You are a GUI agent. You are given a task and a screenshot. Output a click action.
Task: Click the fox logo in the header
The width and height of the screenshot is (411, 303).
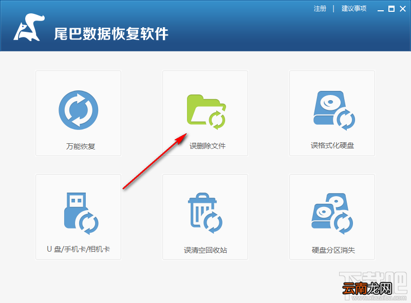(x=29, y=27)
